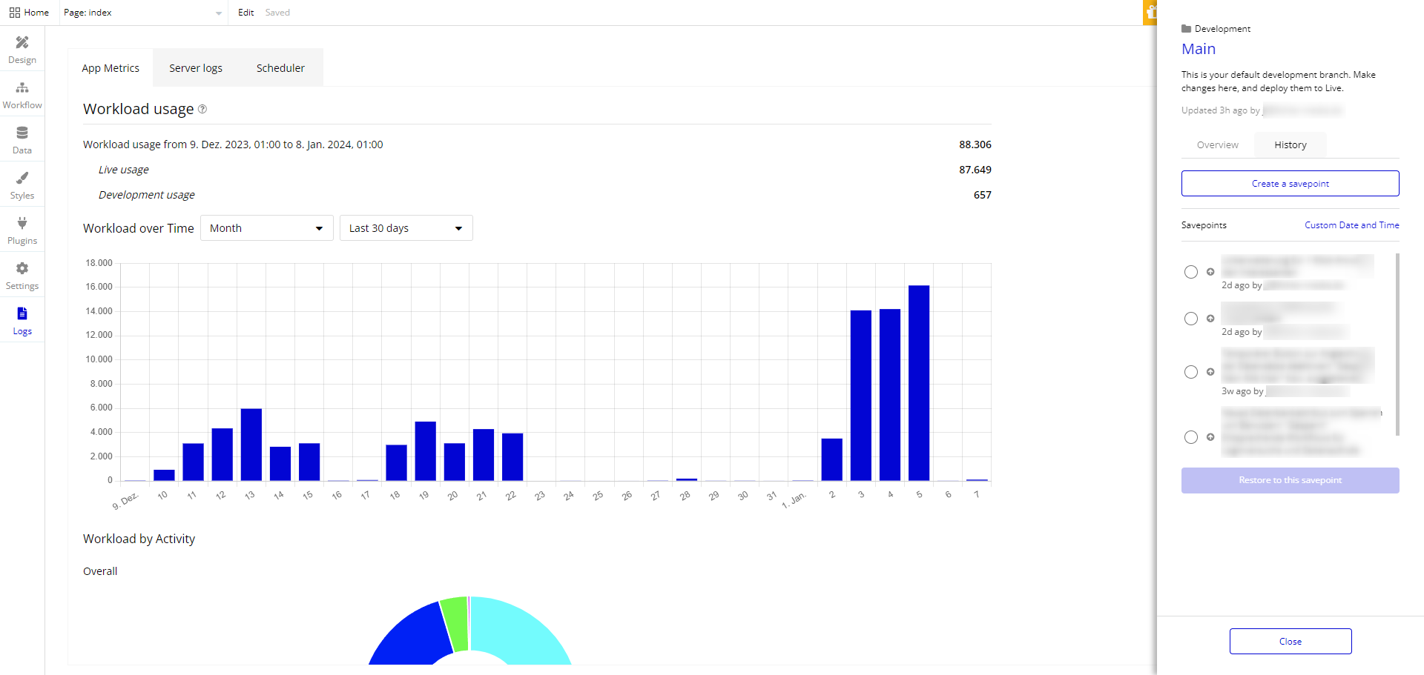Open the History tab in branch panel
The height and width of the screenshot is (675, 1424).
pos(1290,145)
